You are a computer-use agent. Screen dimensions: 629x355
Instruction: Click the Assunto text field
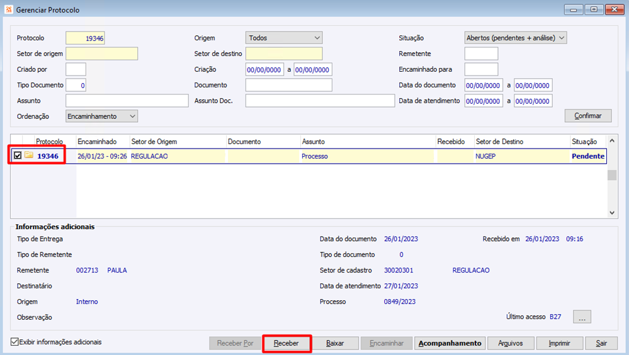pos(127,101)
